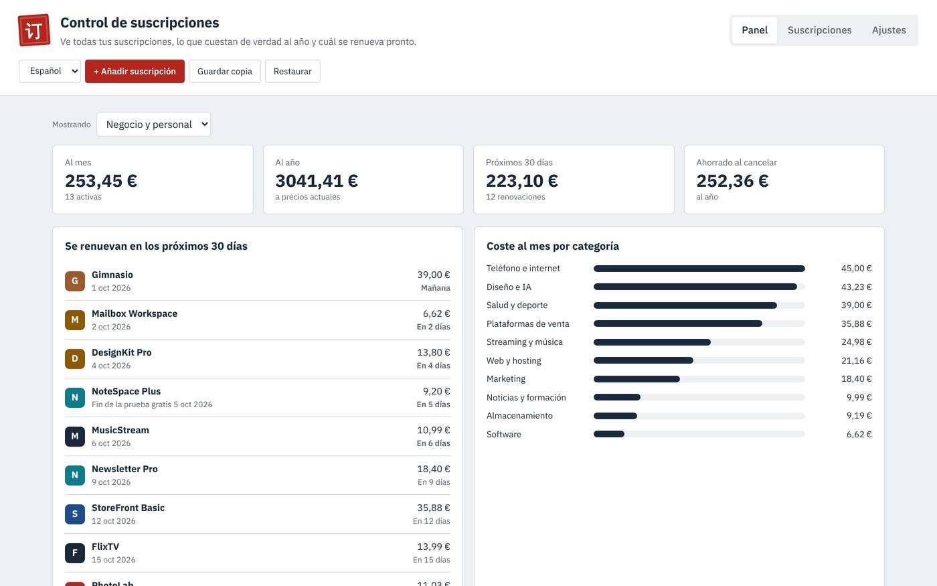Open the Ajustes tab

coord(889,30)
